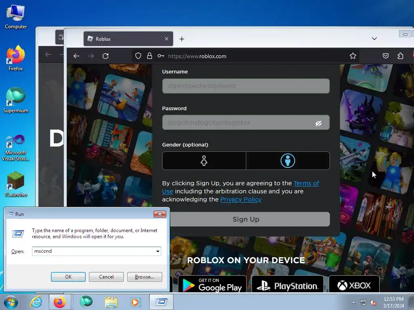Close the Roblox tab
This screenshot has height=310, width=414.
pyautogui.click(x=167, y=39)
